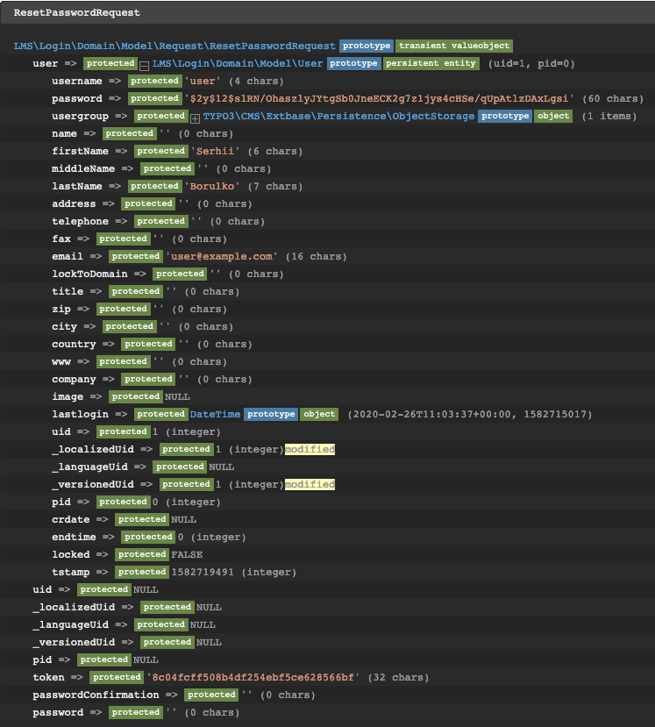The width and height of the screenshot is (655, 727).
Task: Click the 'lockToDomain' property name
Action: (89, 274)
